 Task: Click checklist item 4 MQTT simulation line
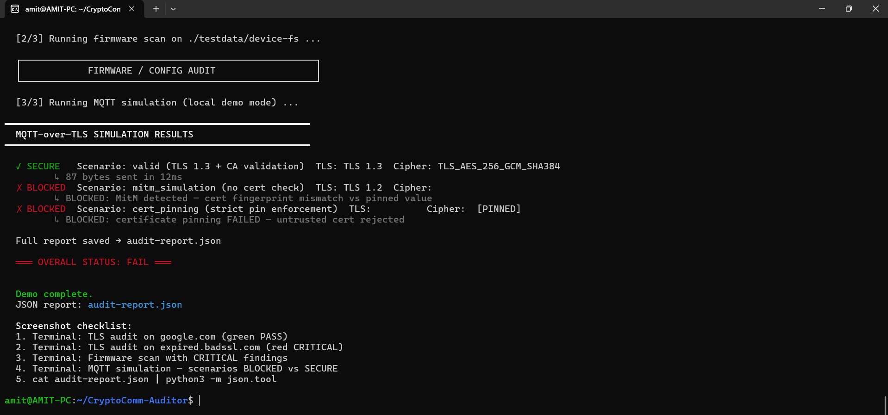177,368
